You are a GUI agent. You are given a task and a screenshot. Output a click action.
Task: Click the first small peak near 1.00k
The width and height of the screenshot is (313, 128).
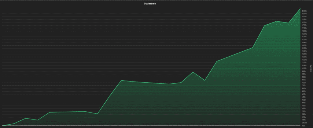(x=26, y=118)
